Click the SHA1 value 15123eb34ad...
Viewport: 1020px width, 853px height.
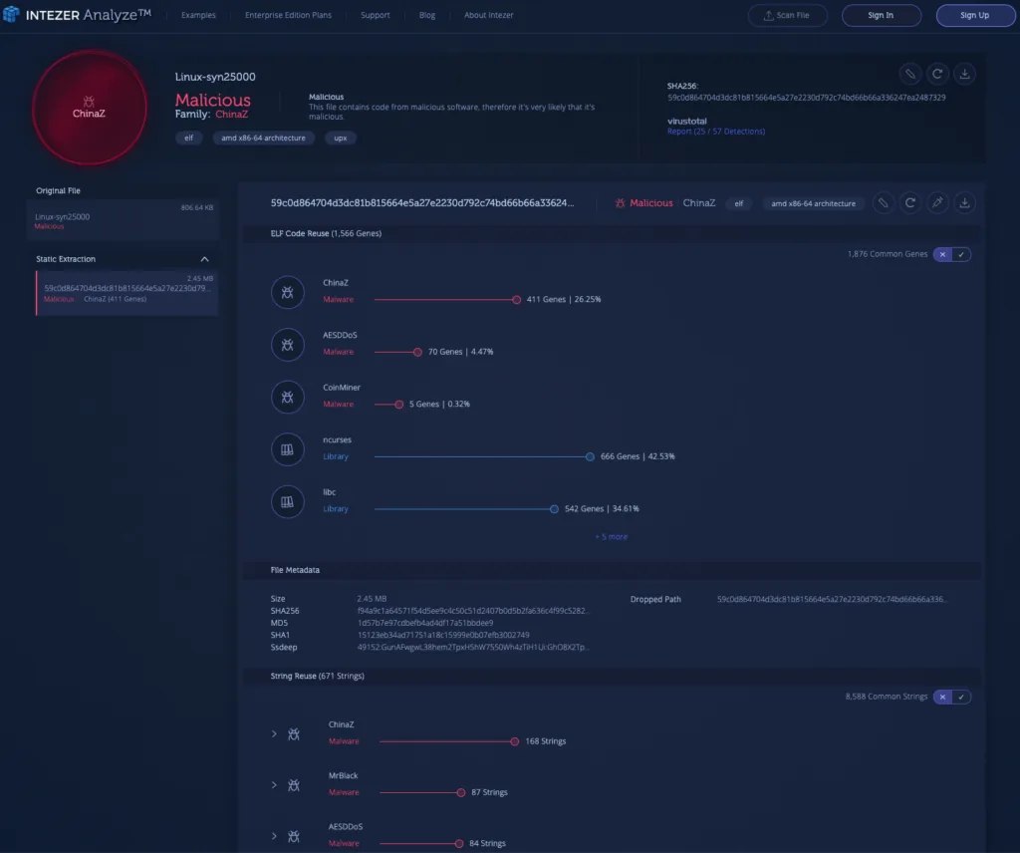click(443, 635)
